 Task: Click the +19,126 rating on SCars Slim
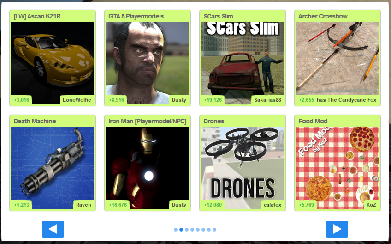pyautogui.click(x=213, y=100)
